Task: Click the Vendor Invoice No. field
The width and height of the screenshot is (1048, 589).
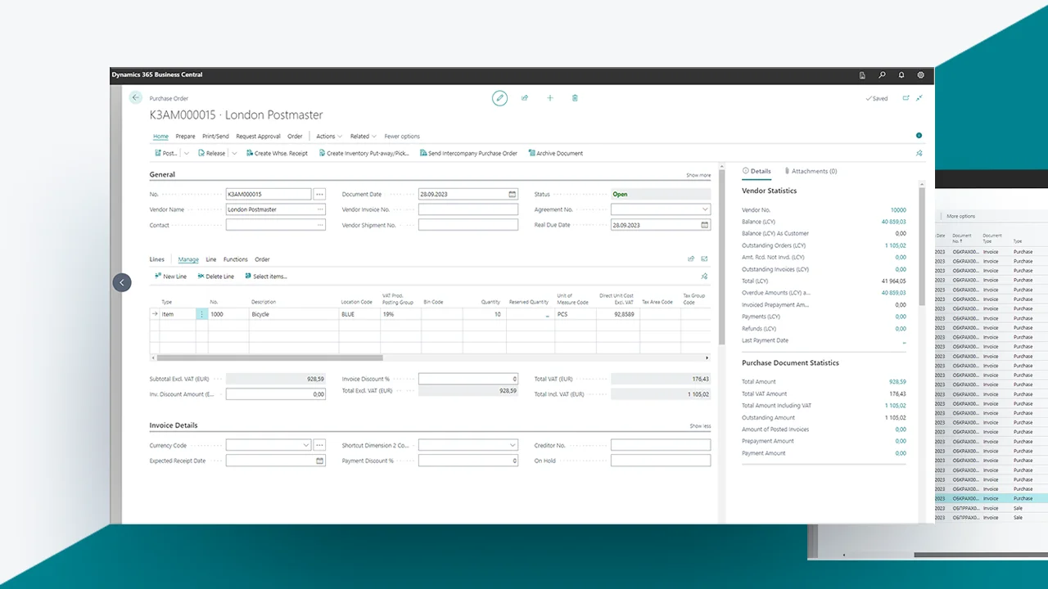Action: click(x=468, y=209)
